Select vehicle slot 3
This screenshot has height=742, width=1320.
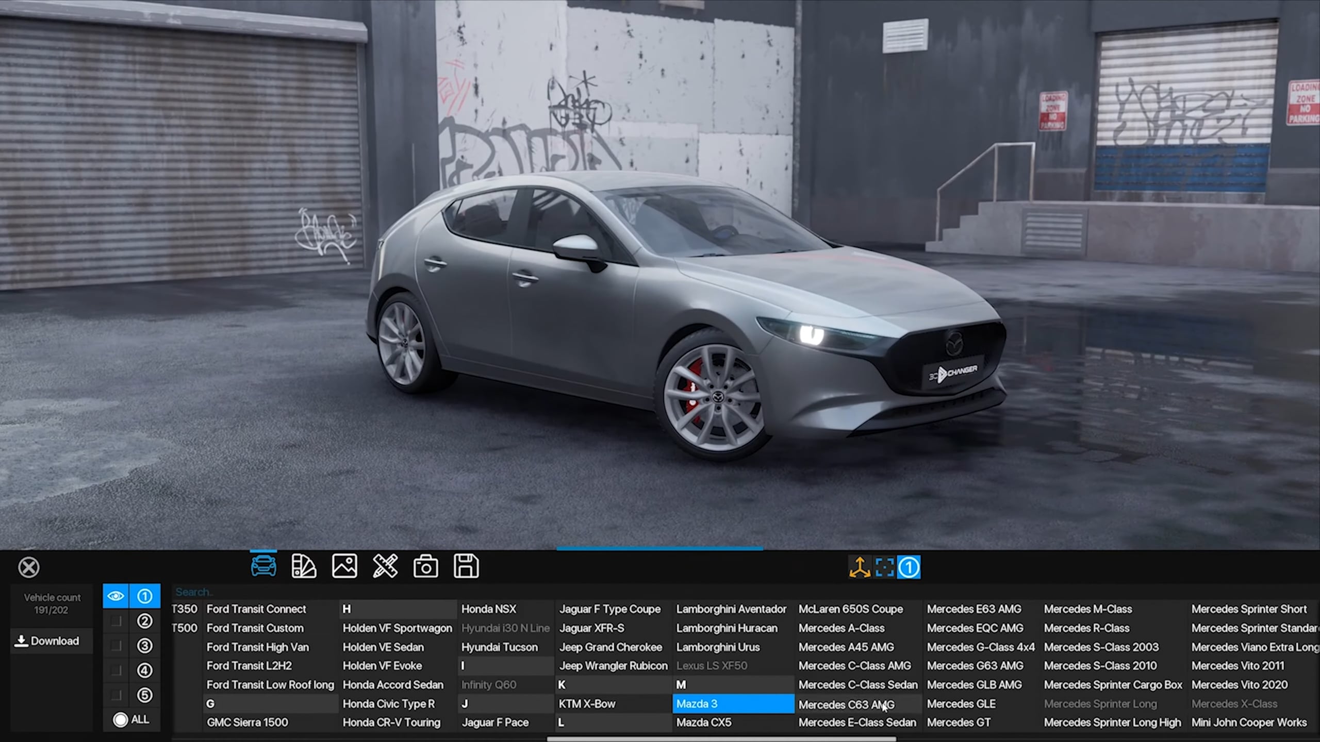click(x=145, y=646)
